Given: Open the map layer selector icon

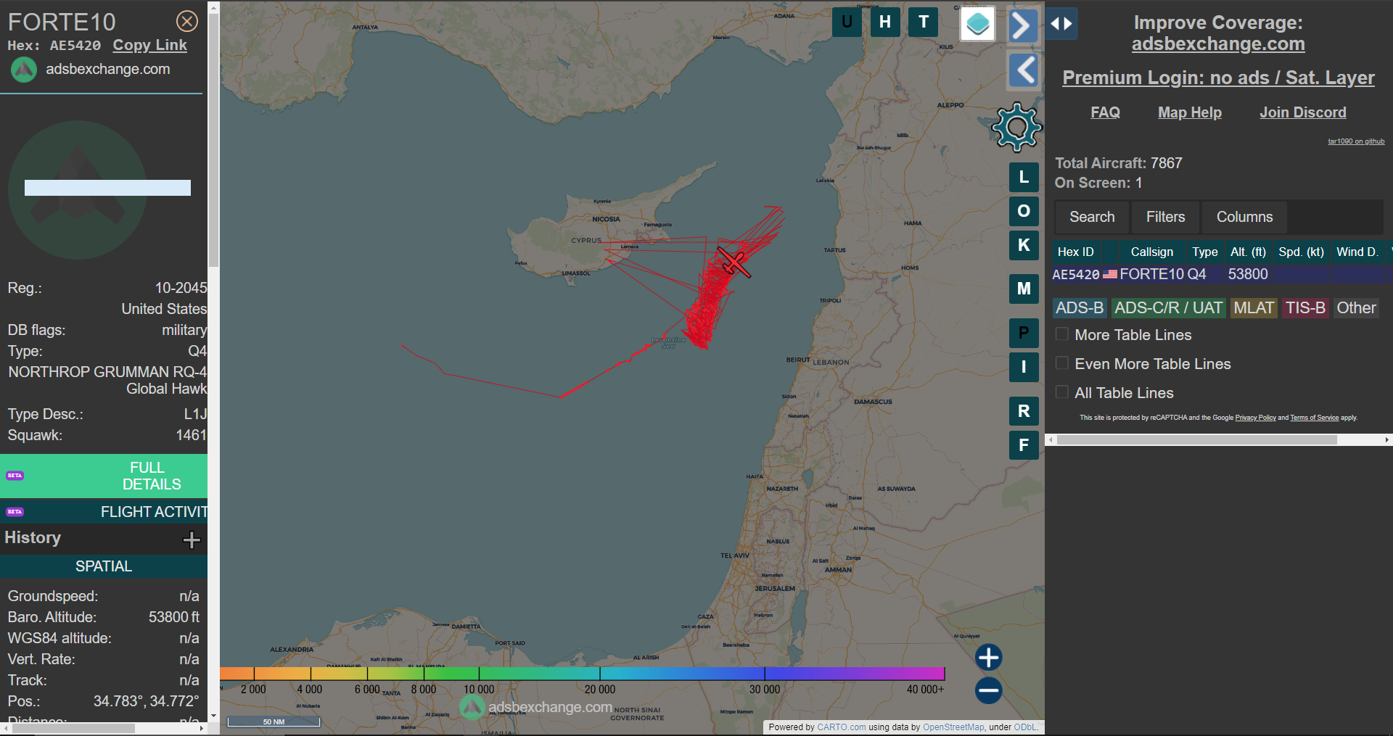Looking at the screenshot, I should (978, 24).
